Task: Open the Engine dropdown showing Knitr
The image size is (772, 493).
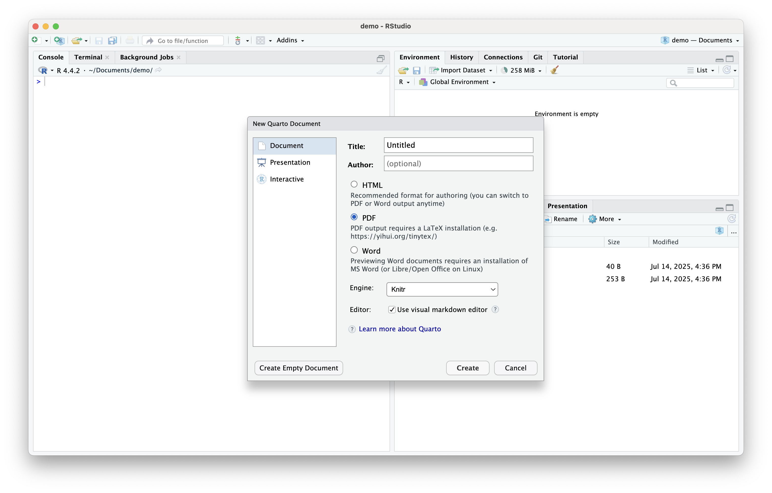Action: (442, 289)
